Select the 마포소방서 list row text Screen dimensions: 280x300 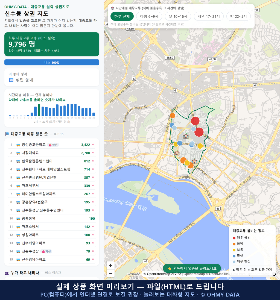click(30, 227)
